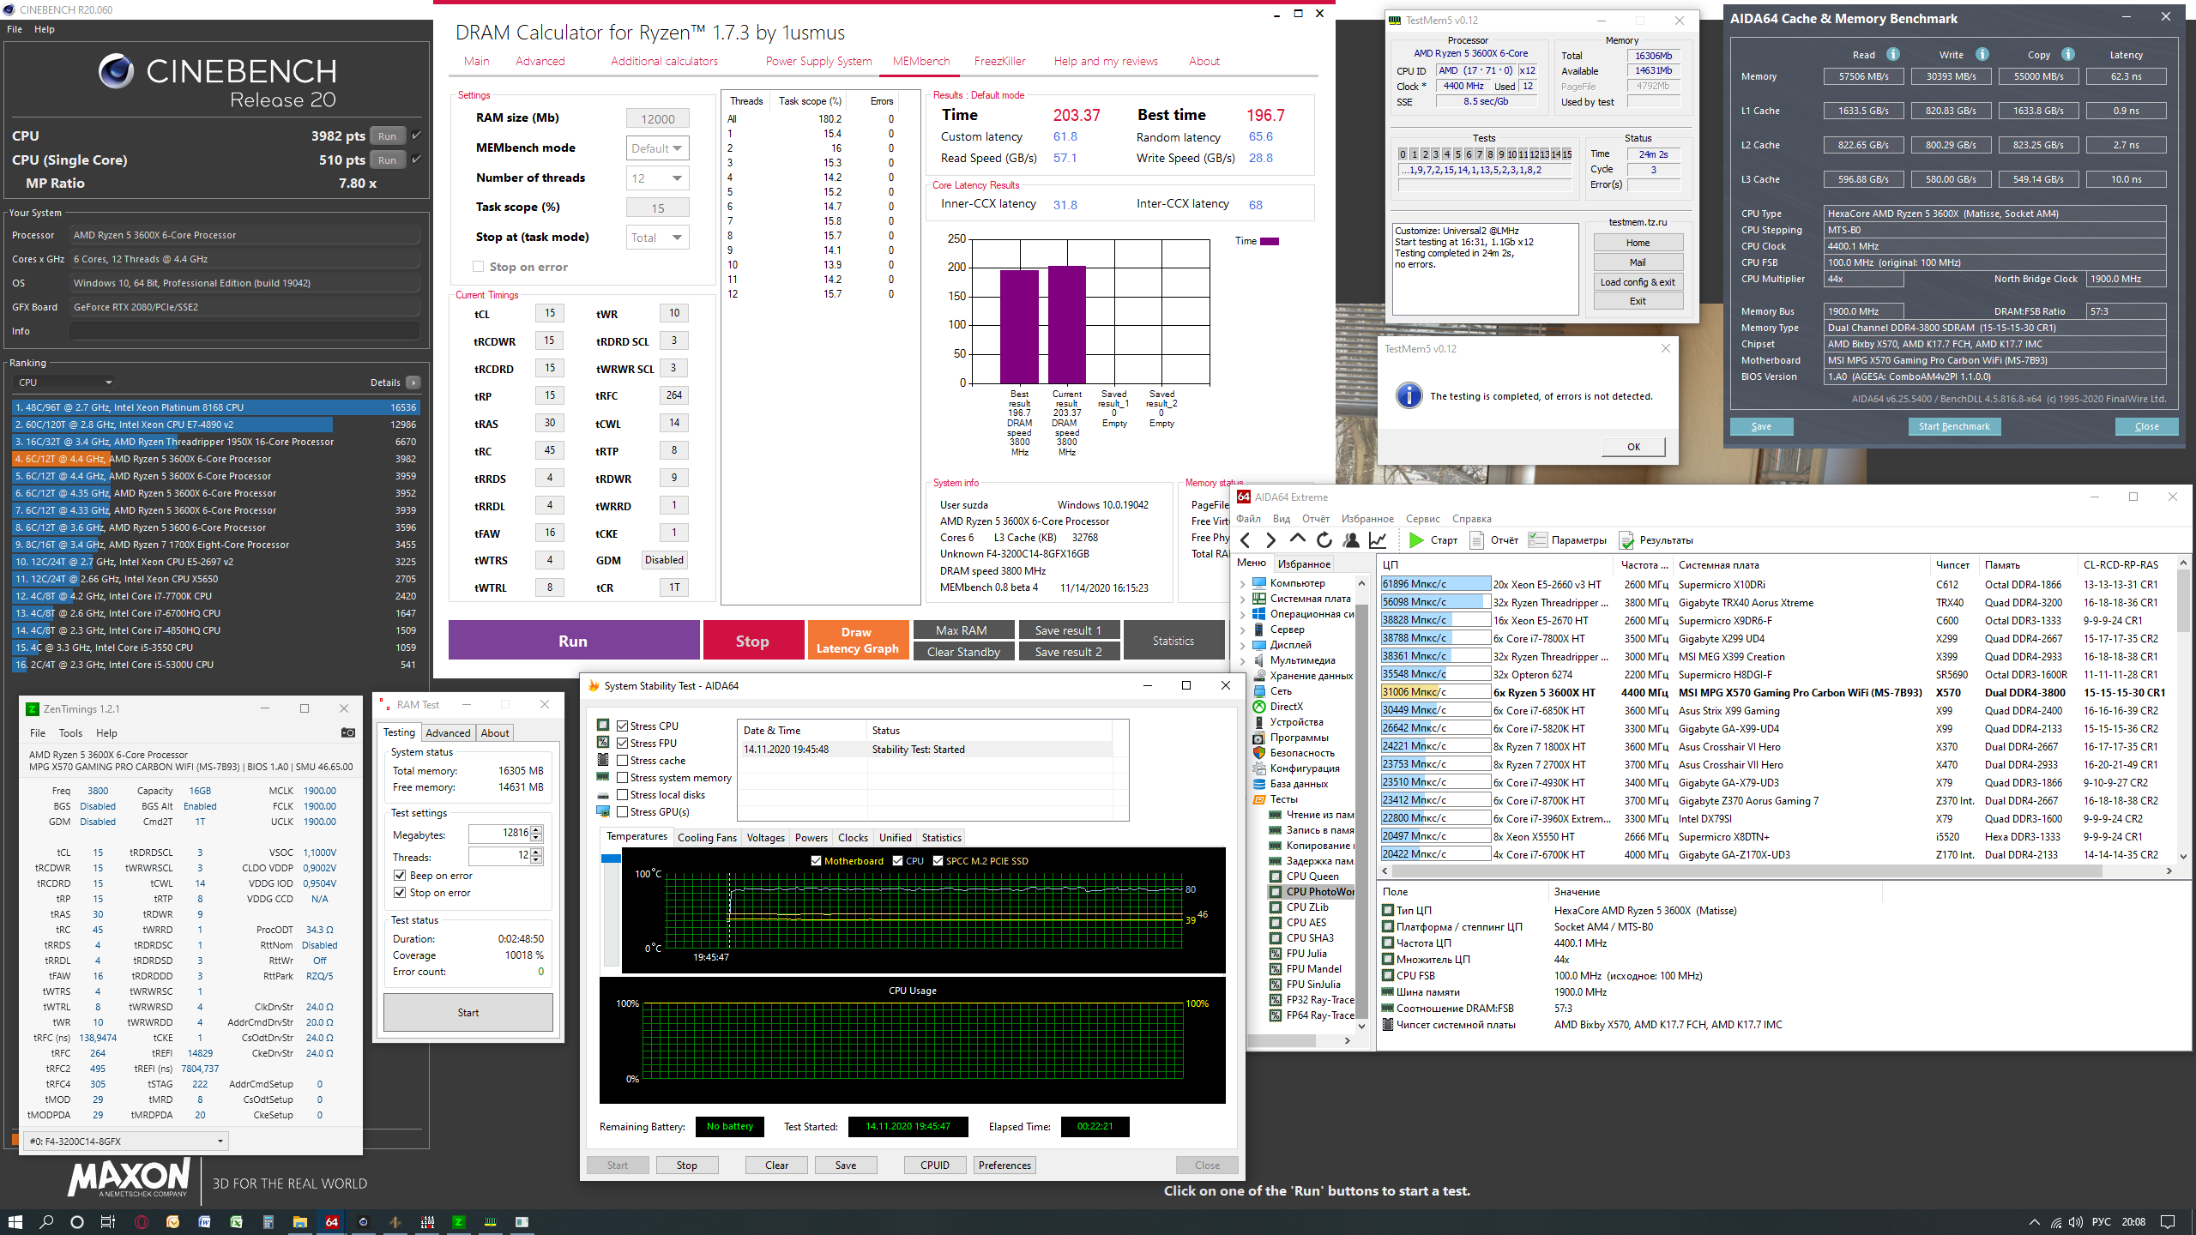Screen dimensions: 2196x1235
Task: Click the users icon in AIDA64 toolbar
Action: pos(1351,540)
